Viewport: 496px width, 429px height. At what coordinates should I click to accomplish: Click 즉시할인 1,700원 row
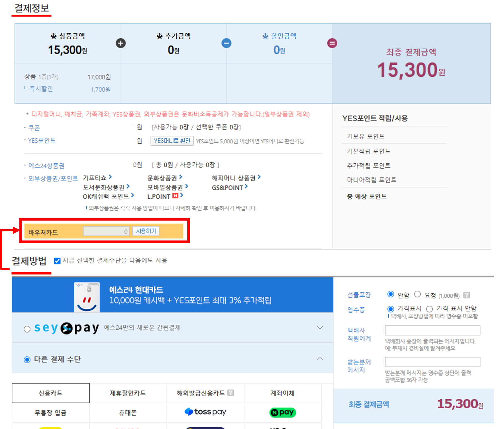[x=68, y=89]
